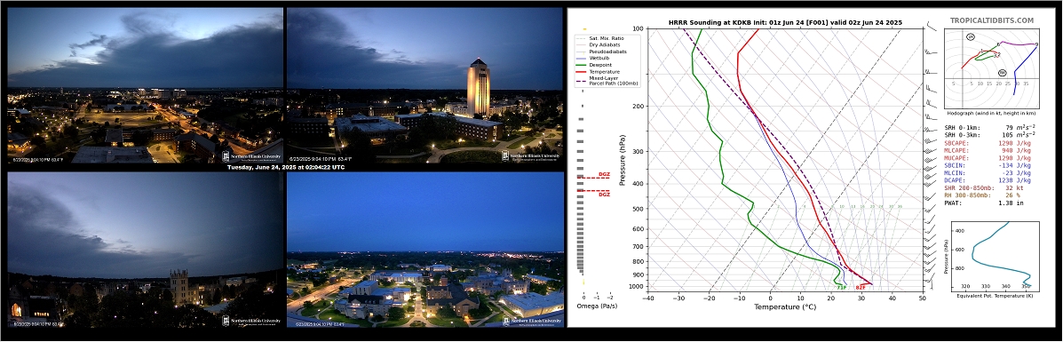Screen dimensions: 1063x342
Task: Click the Northern Illinois University logo in bottom-right webcam
Action: [x=531, y=321]
